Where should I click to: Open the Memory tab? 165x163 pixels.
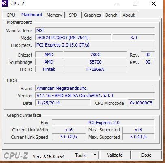(x=54, y=15)
